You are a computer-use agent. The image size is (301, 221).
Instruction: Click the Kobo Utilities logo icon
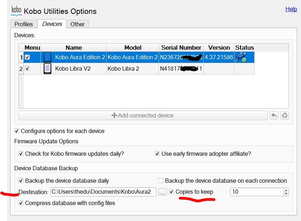coord(16,10)
